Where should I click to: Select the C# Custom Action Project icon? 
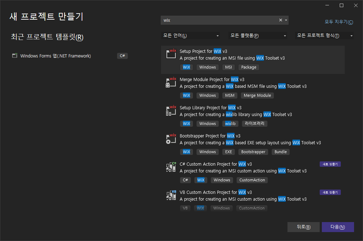[x=171, y=167]
